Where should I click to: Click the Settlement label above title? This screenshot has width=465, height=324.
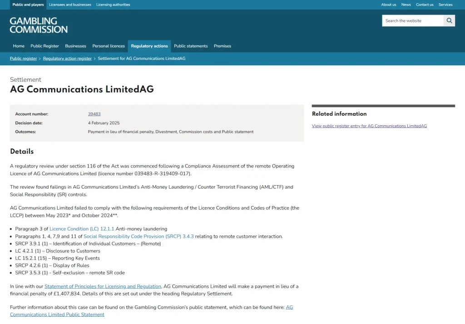pos(25,79)
